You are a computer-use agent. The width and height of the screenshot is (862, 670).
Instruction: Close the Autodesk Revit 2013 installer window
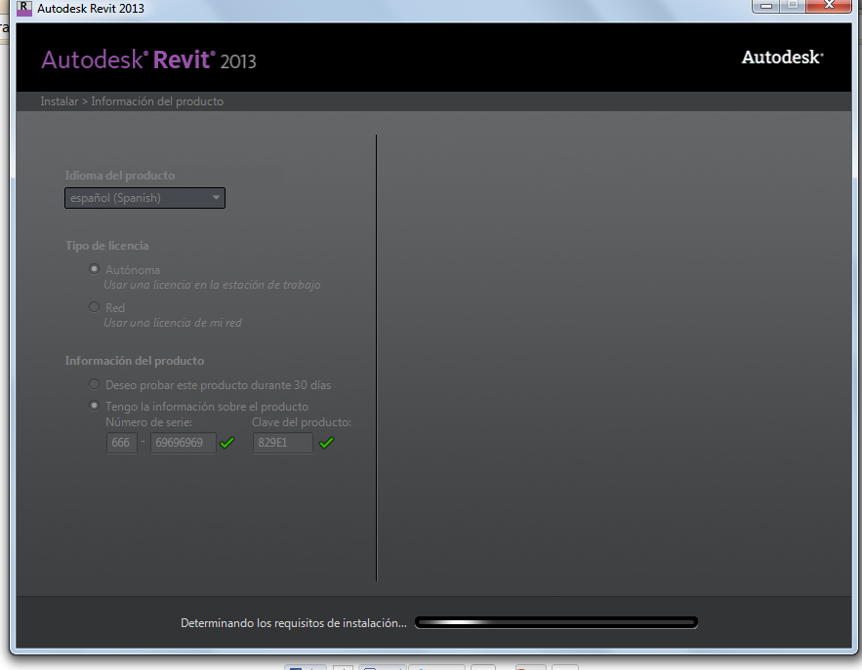(829, 6)
